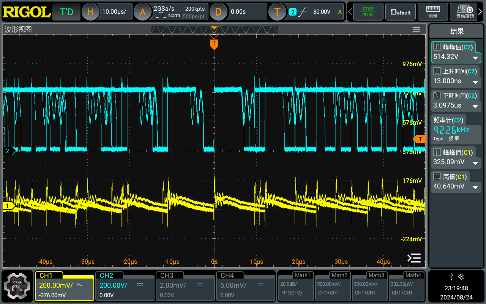
Task: Select the Math1 FFT tab
Action: [296, 286]
